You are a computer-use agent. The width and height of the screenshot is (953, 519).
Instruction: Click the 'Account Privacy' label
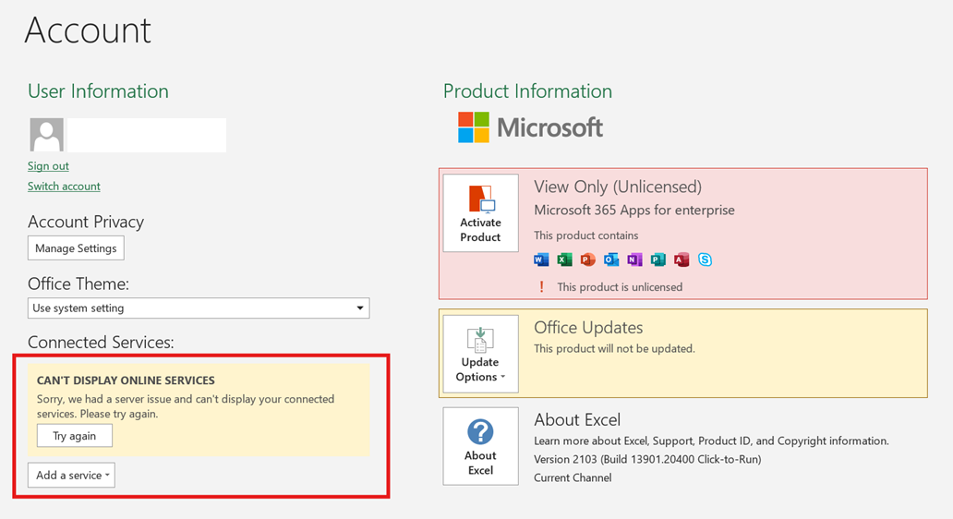[x=86, y=222]
